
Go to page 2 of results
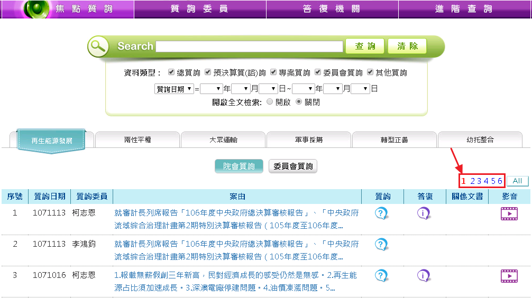coord(472,181)
